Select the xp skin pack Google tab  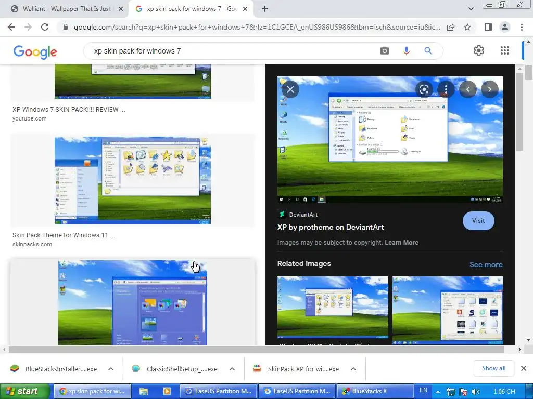point(192,9)
